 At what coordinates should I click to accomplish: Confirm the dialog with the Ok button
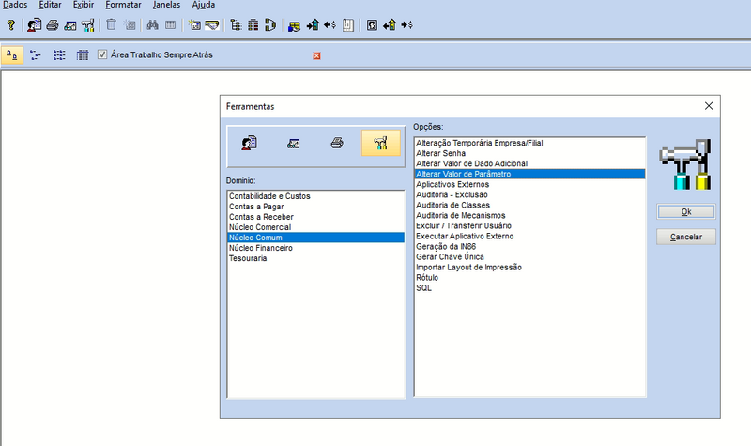(686, 212)
